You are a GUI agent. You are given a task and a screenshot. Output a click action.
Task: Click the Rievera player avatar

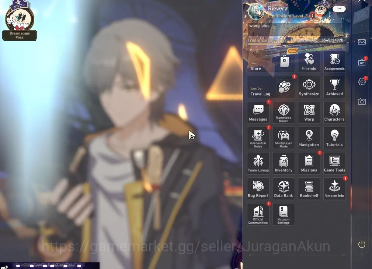[x=256, y=11]
